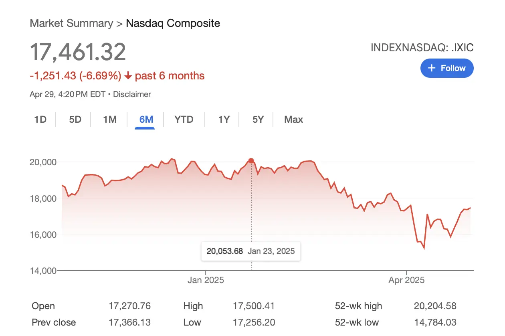View the 5Y chart range
This screenshot has width=505, height=336.
tap(258, 119)
